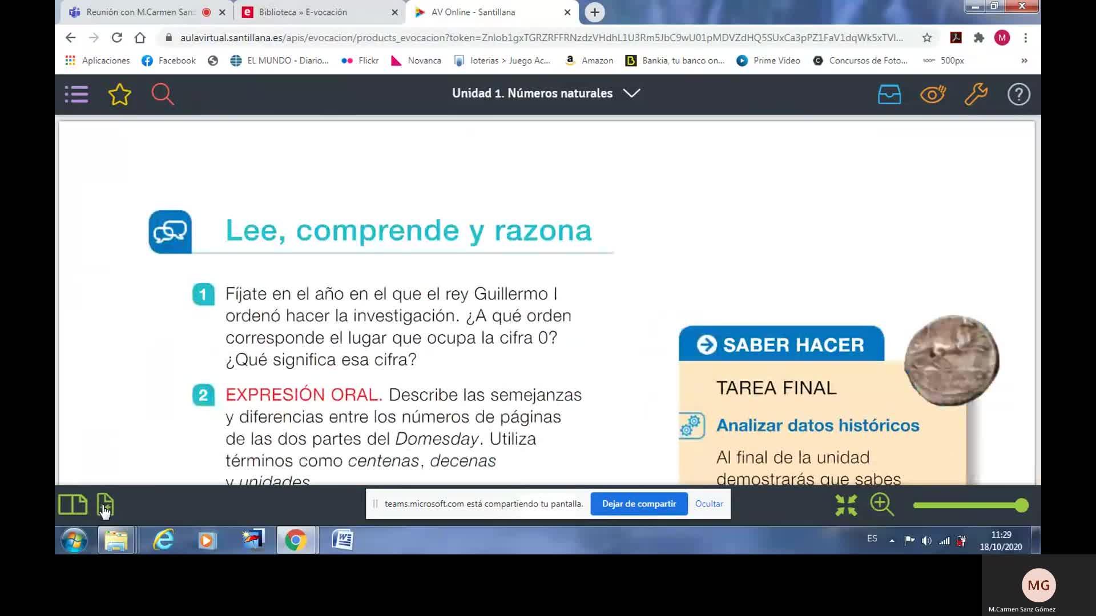Click the orange eye view icon
The image size is (1096, 616).
click(932, 94)
